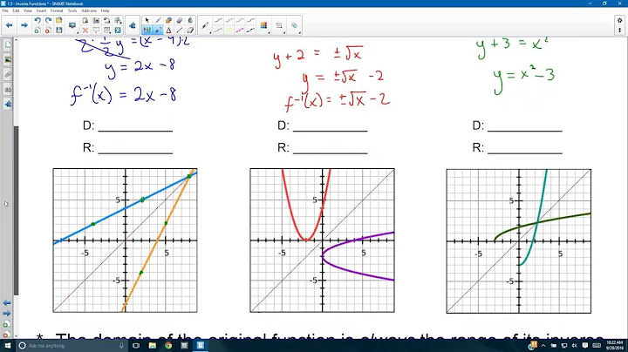
Task: Click the taskbar clock showing 10:22 AM
Action: click(614, 346)
